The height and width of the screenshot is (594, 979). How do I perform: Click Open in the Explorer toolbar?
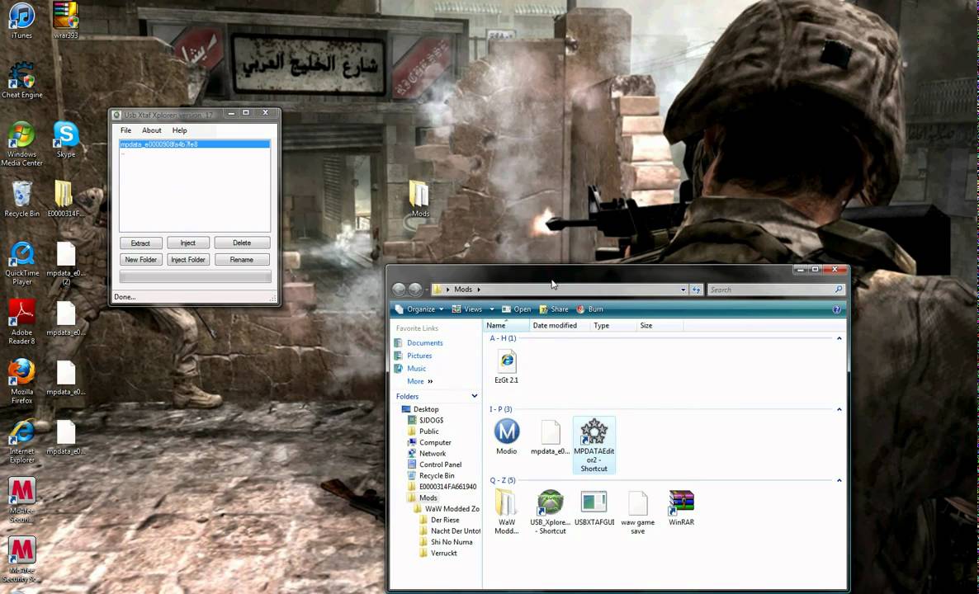click(517, 309)
